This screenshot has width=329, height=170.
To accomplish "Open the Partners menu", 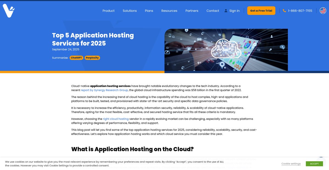I will pos(192,11).
